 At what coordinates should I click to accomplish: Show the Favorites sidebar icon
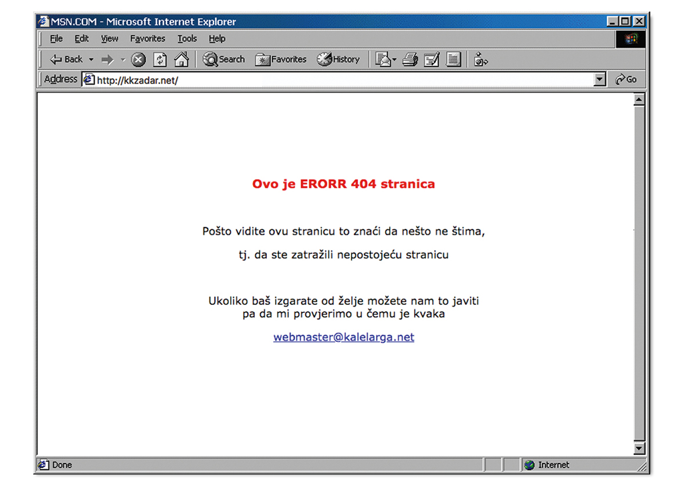click(x=264, y=59)
